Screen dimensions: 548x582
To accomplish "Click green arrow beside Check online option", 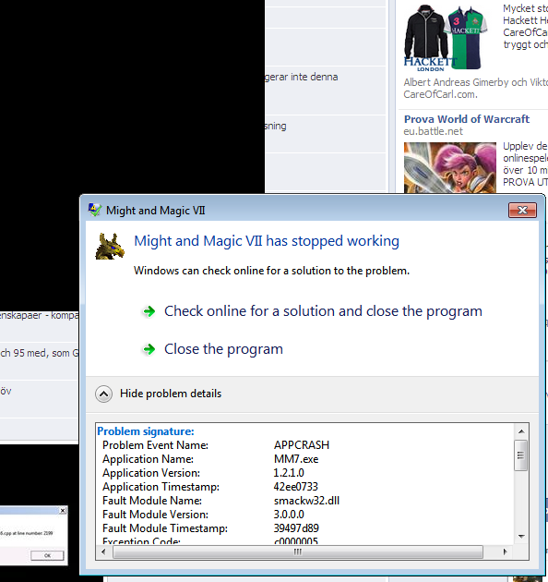I will pyautogui.click(x=149, y=311).
